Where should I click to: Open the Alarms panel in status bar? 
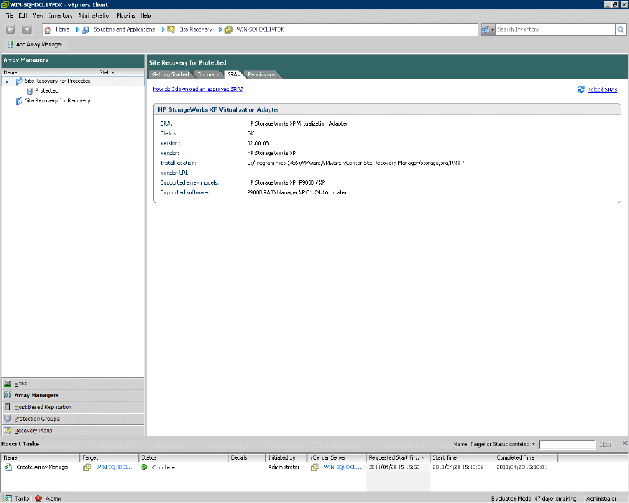pyautogui.click(x=49, y=499)
